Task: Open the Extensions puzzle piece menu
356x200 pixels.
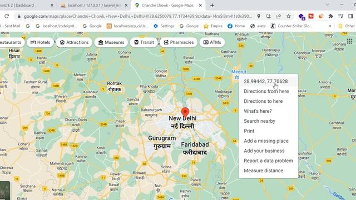Action: pos(330,16)
